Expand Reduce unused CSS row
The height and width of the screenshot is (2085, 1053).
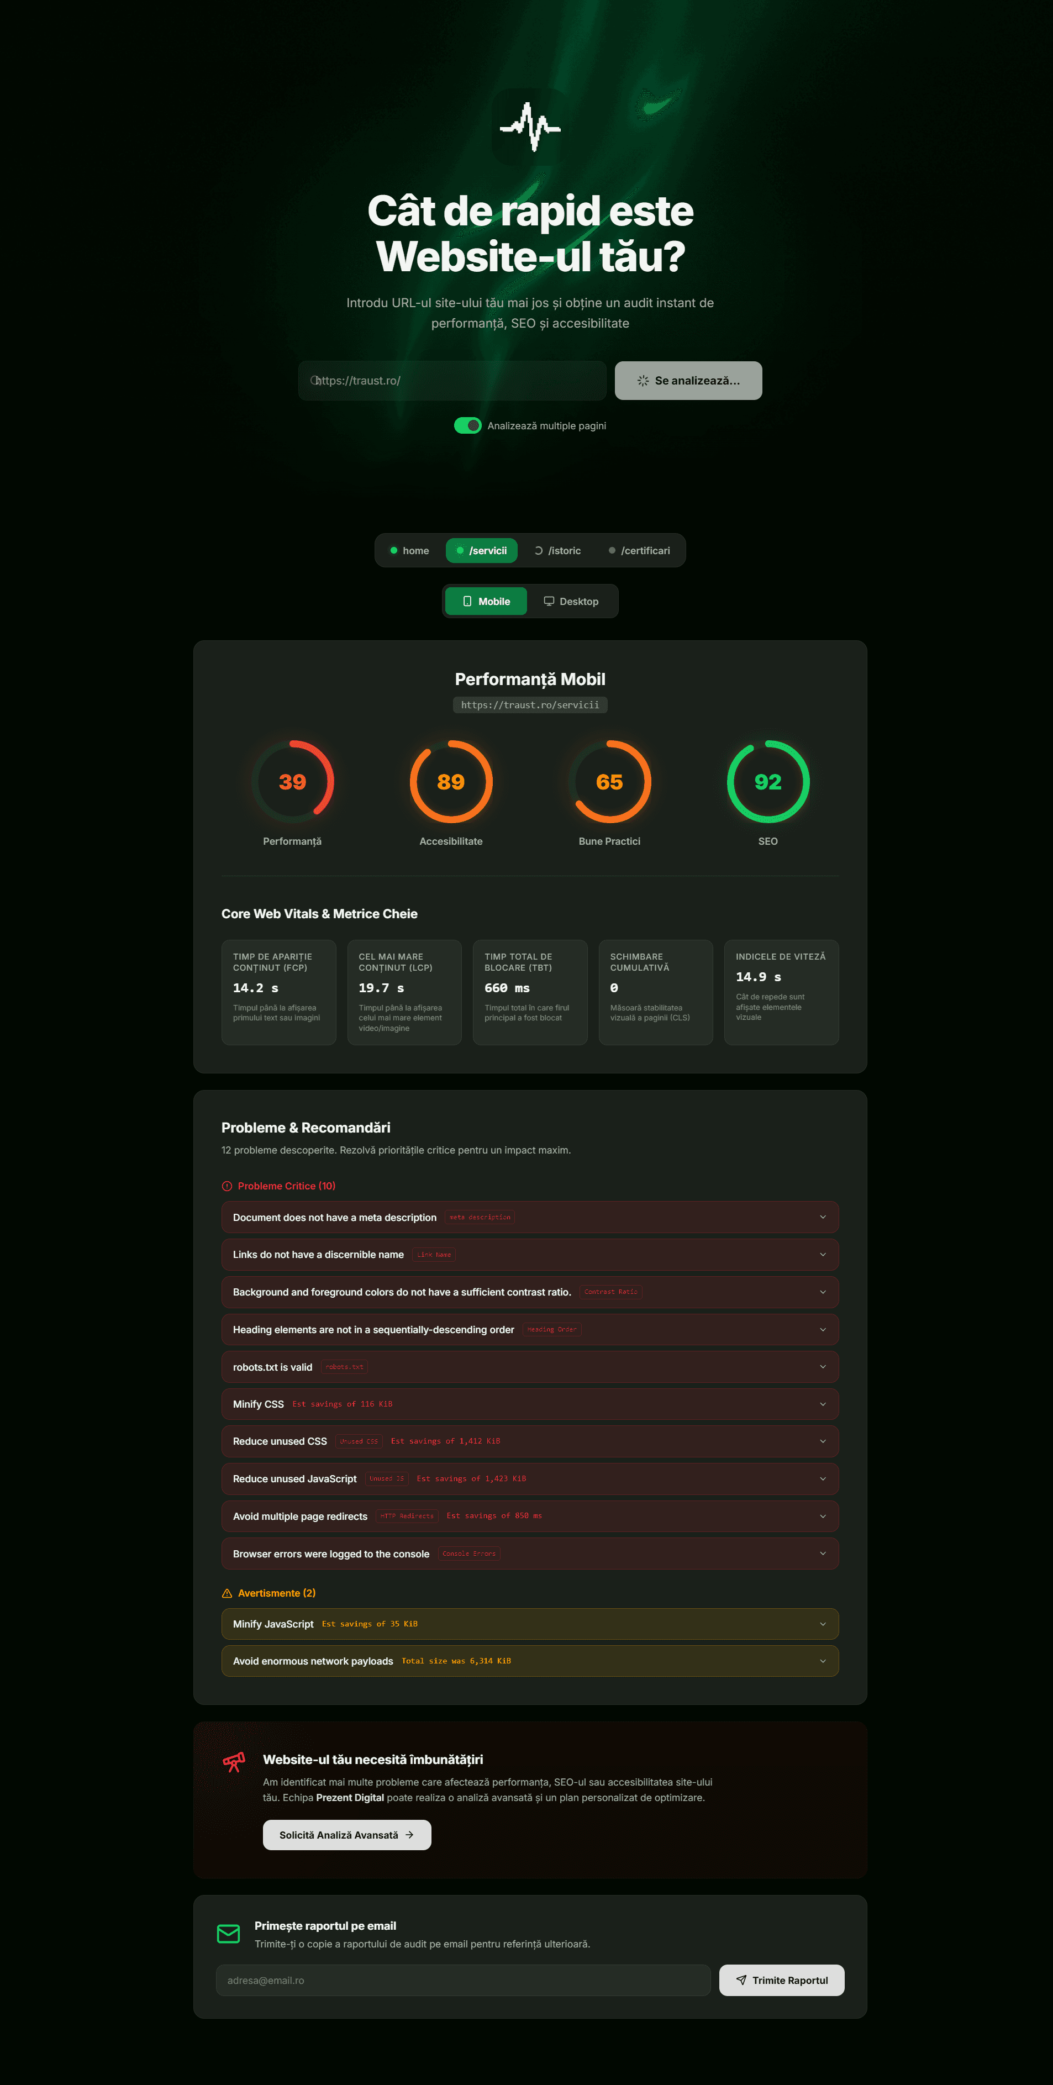tap(530, 1441)
